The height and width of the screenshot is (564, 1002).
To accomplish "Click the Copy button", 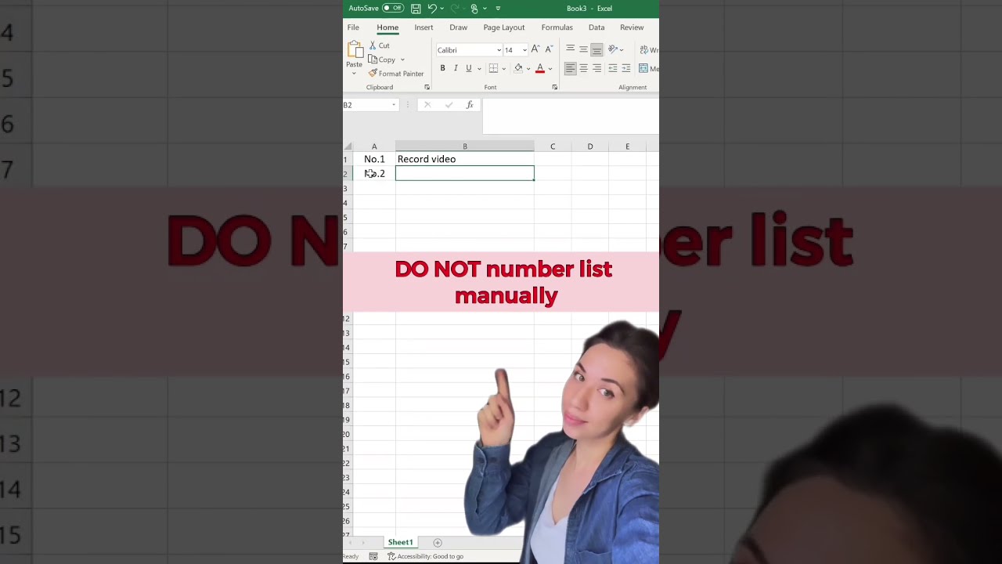I will (382, 60).
